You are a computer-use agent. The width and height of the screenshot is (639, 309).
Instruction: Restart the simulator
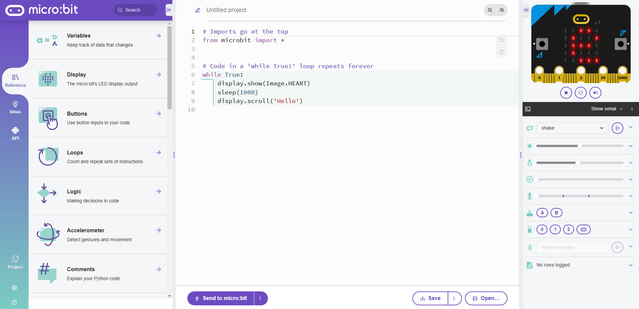coord(580,93)
